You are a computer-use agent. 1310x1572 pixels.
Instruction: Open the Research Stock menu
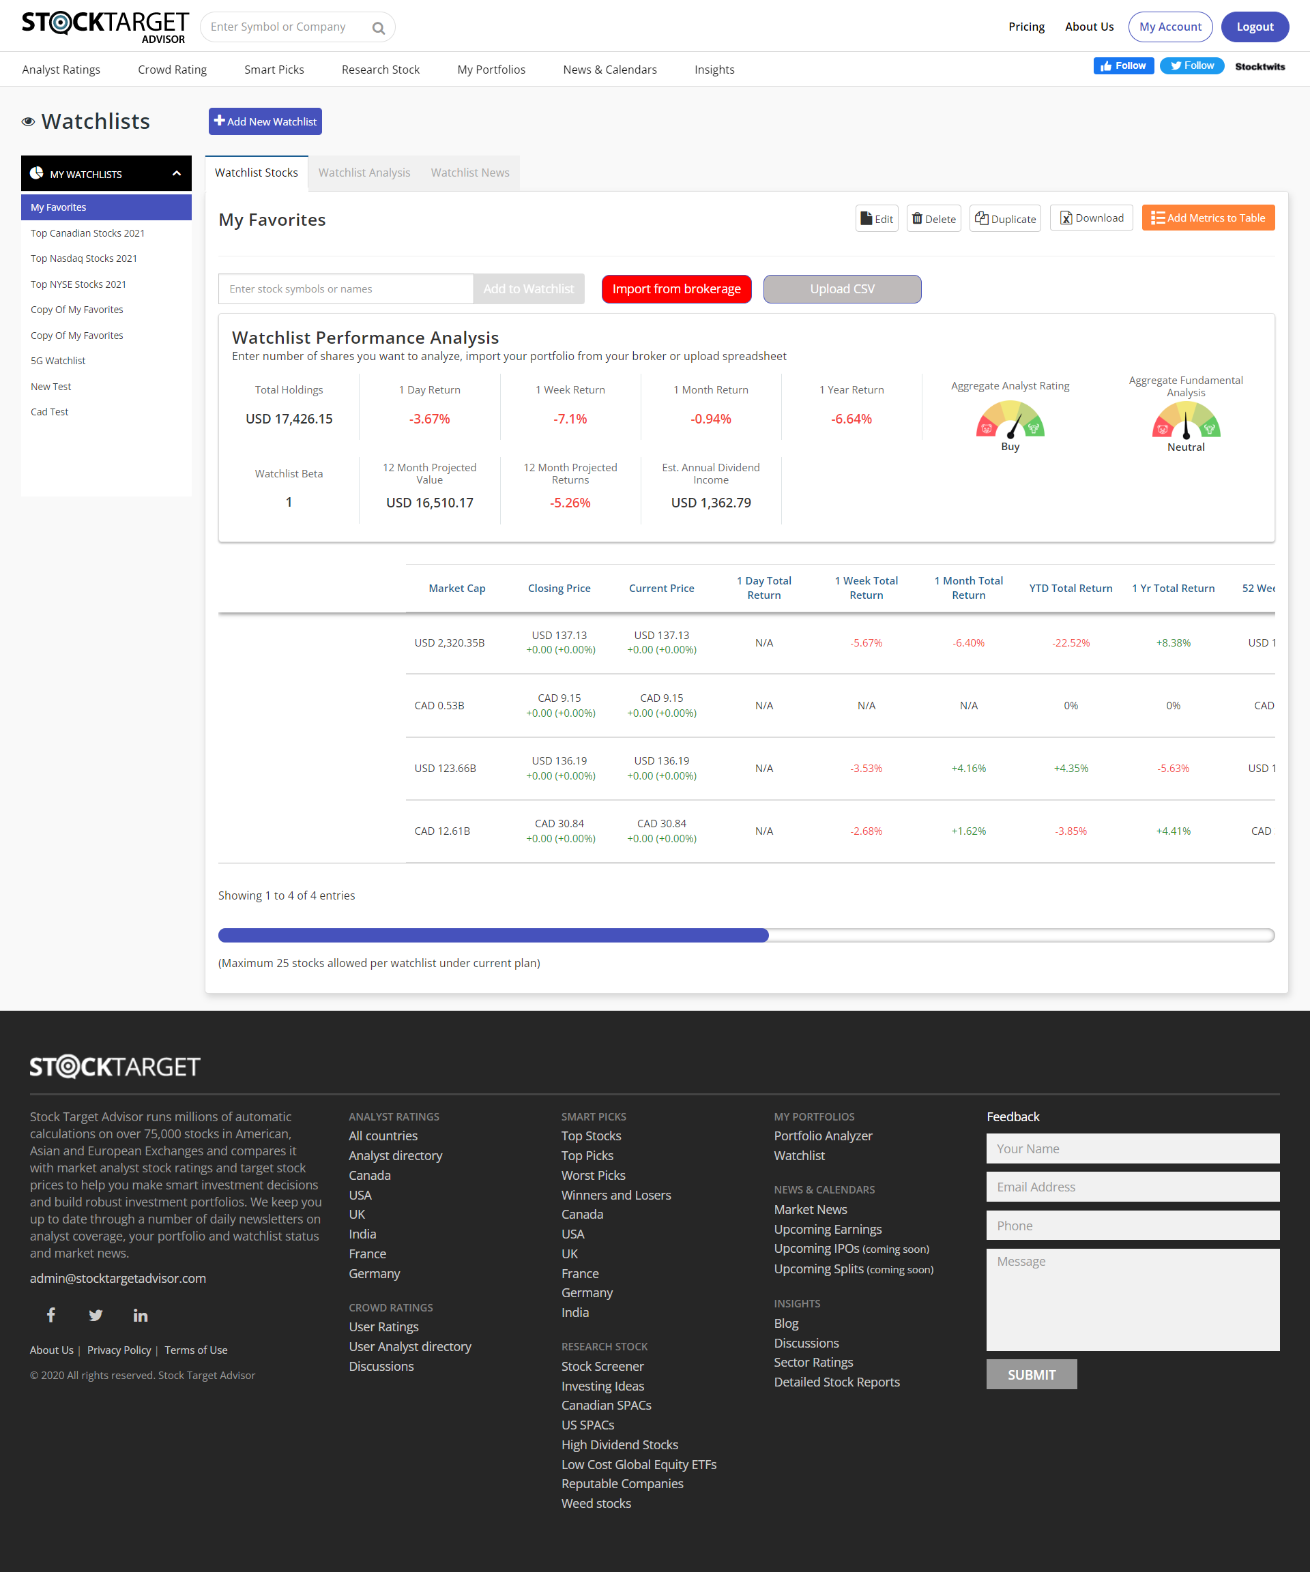[381, 70]
